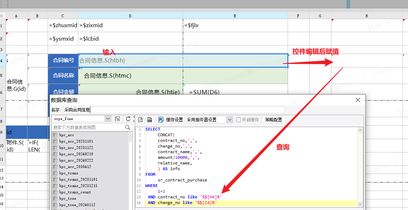This screenshot has width=408, height=210.
Task: Click table icon next to bpc_acc
Action: coord(55,135)
